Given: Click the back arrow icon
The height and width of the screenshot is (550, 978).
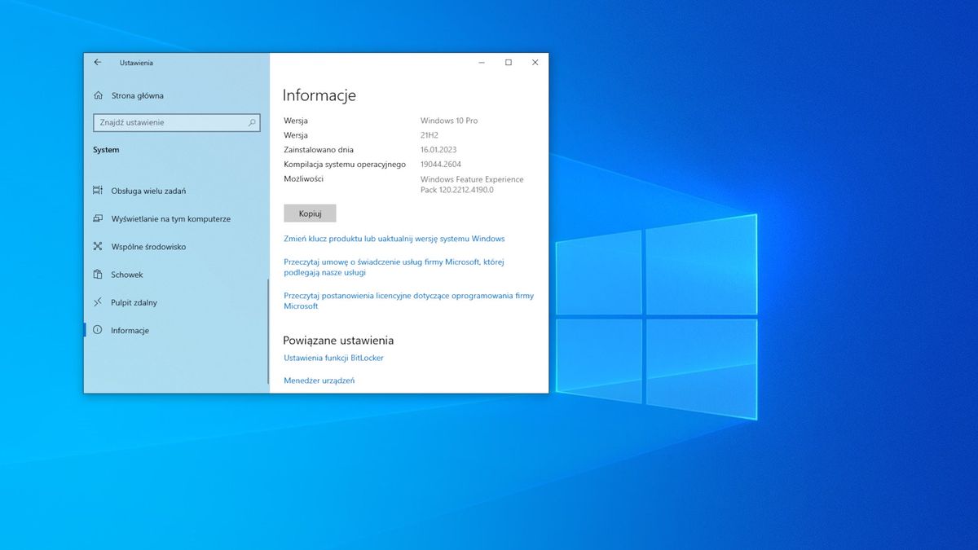Looking at the screenshot, I should [x=97, y=63].
